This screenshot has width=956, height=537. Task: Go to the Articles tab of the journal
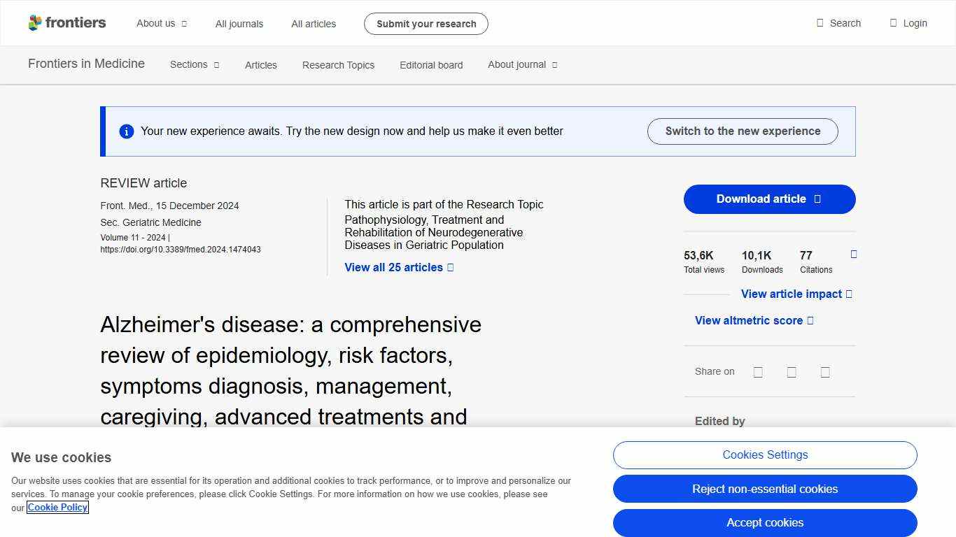pyautogui.click(x=260, y=64)
